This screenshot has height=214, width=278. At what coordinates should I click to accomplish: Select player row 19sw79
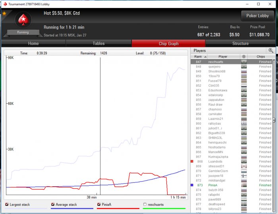coord(231,76)
